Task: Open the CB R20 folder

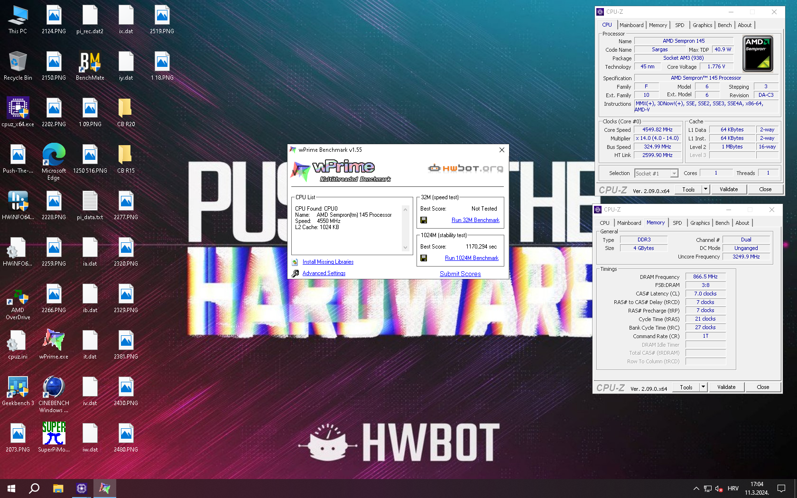Action: [126, 112]
